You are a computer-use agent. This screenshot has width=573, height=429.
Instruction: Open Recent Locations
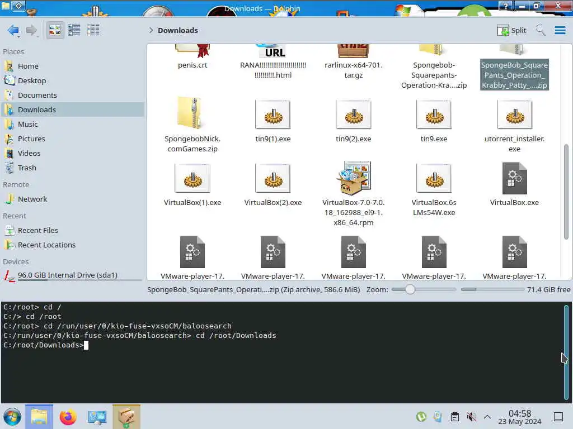point(72,245)
